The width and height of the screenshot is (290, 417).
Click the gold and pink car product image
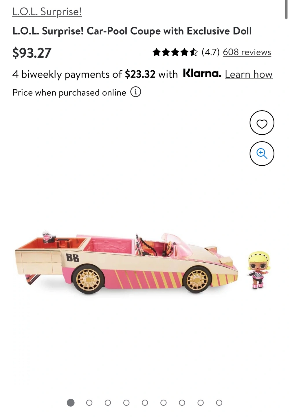click(126, 263)
